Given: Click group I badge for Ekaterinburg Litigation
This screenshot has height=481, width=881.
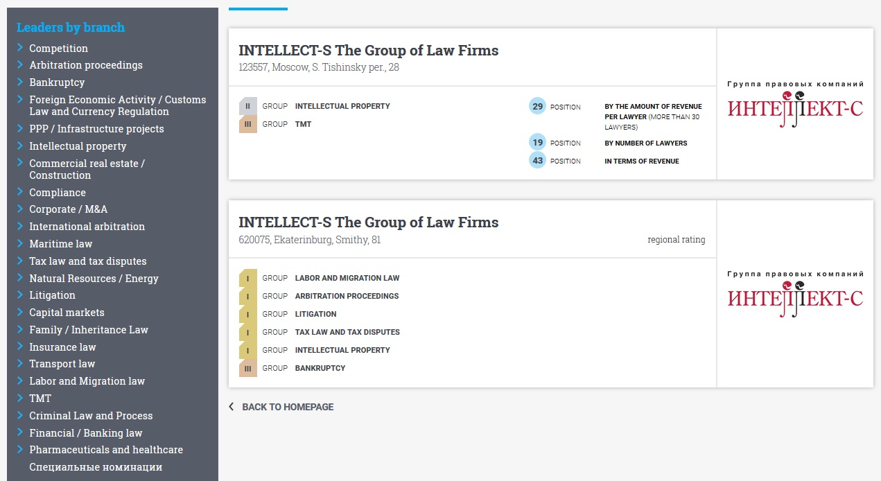Looking at the screenshot, I should (x=248, y=314).
